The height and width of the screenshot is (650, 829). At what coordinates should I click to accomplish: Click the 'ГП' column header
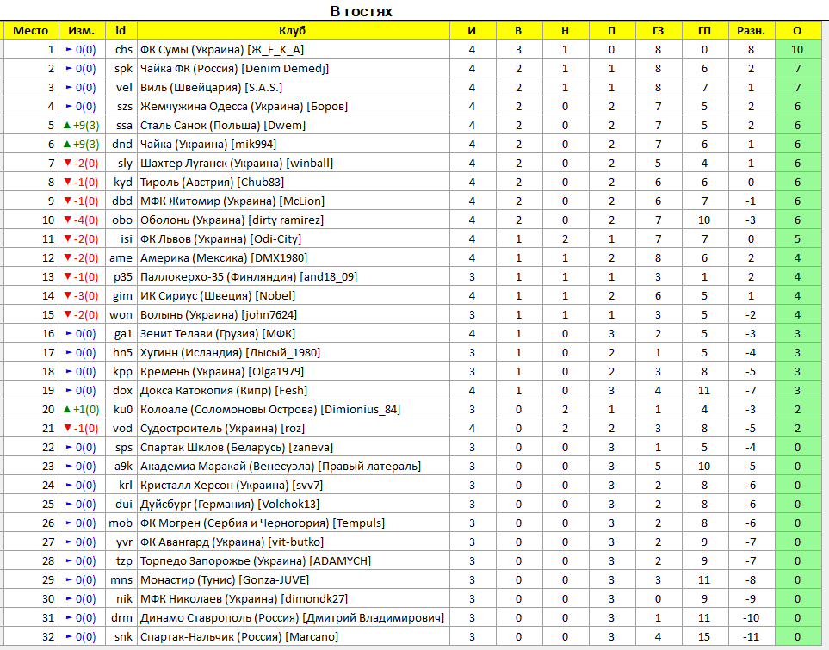[x=705, y=31]
